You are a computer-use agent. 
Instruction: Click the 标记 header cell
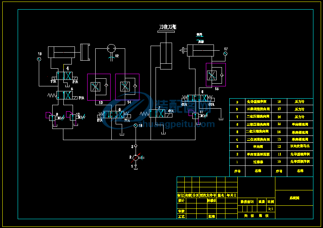coord(181,195)
